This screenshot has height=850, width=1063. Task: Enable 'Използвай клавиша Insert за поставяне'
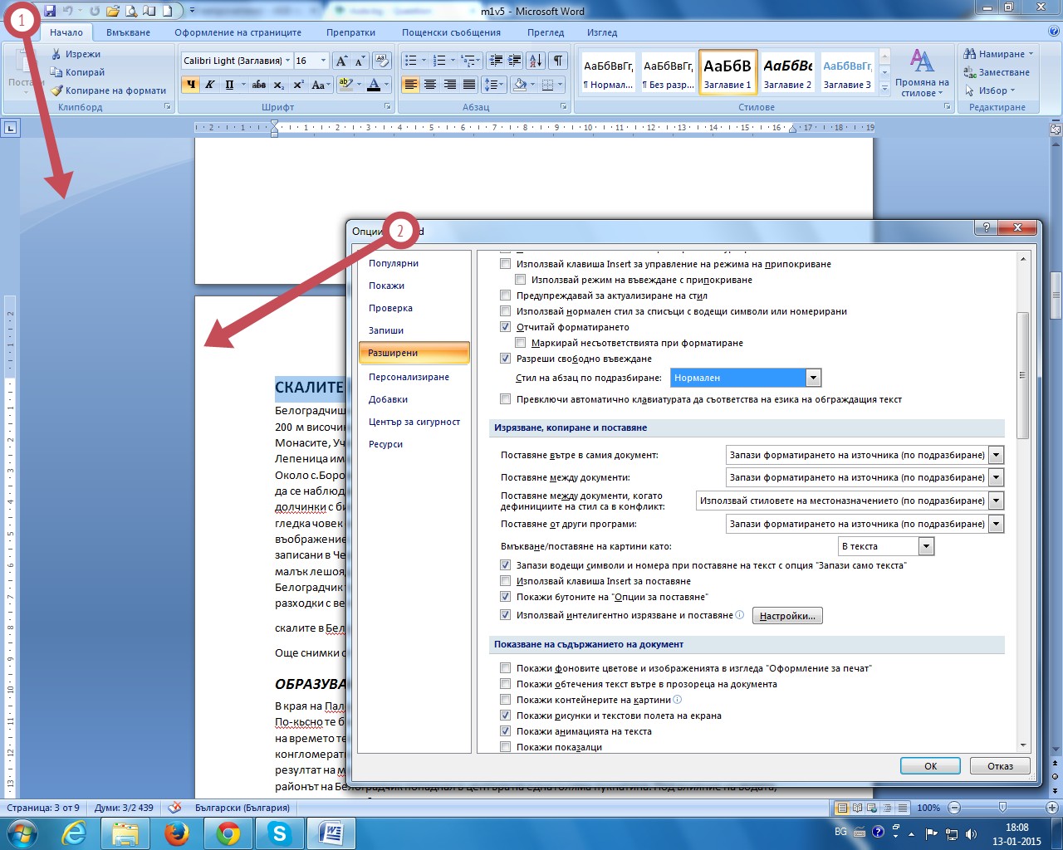click(505, 581)
